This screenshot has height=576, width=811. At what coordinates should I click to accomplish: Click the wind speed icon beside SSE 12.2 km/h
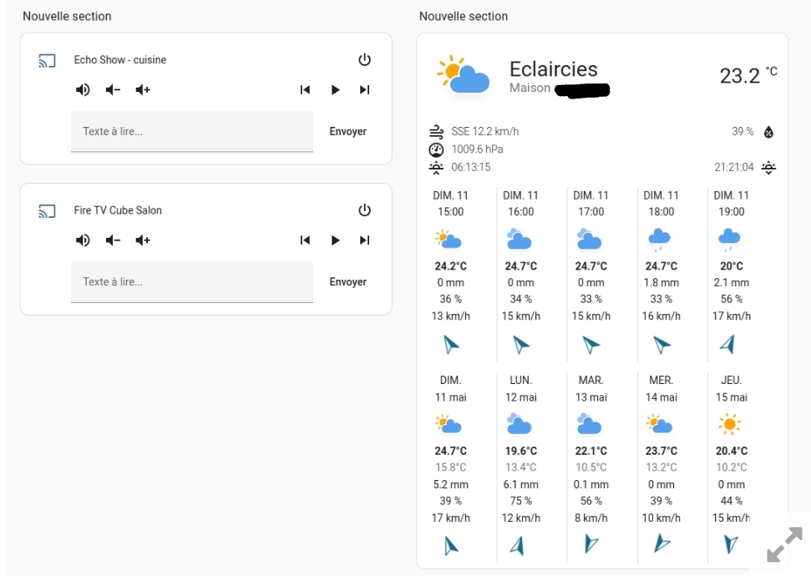[437, 132]
